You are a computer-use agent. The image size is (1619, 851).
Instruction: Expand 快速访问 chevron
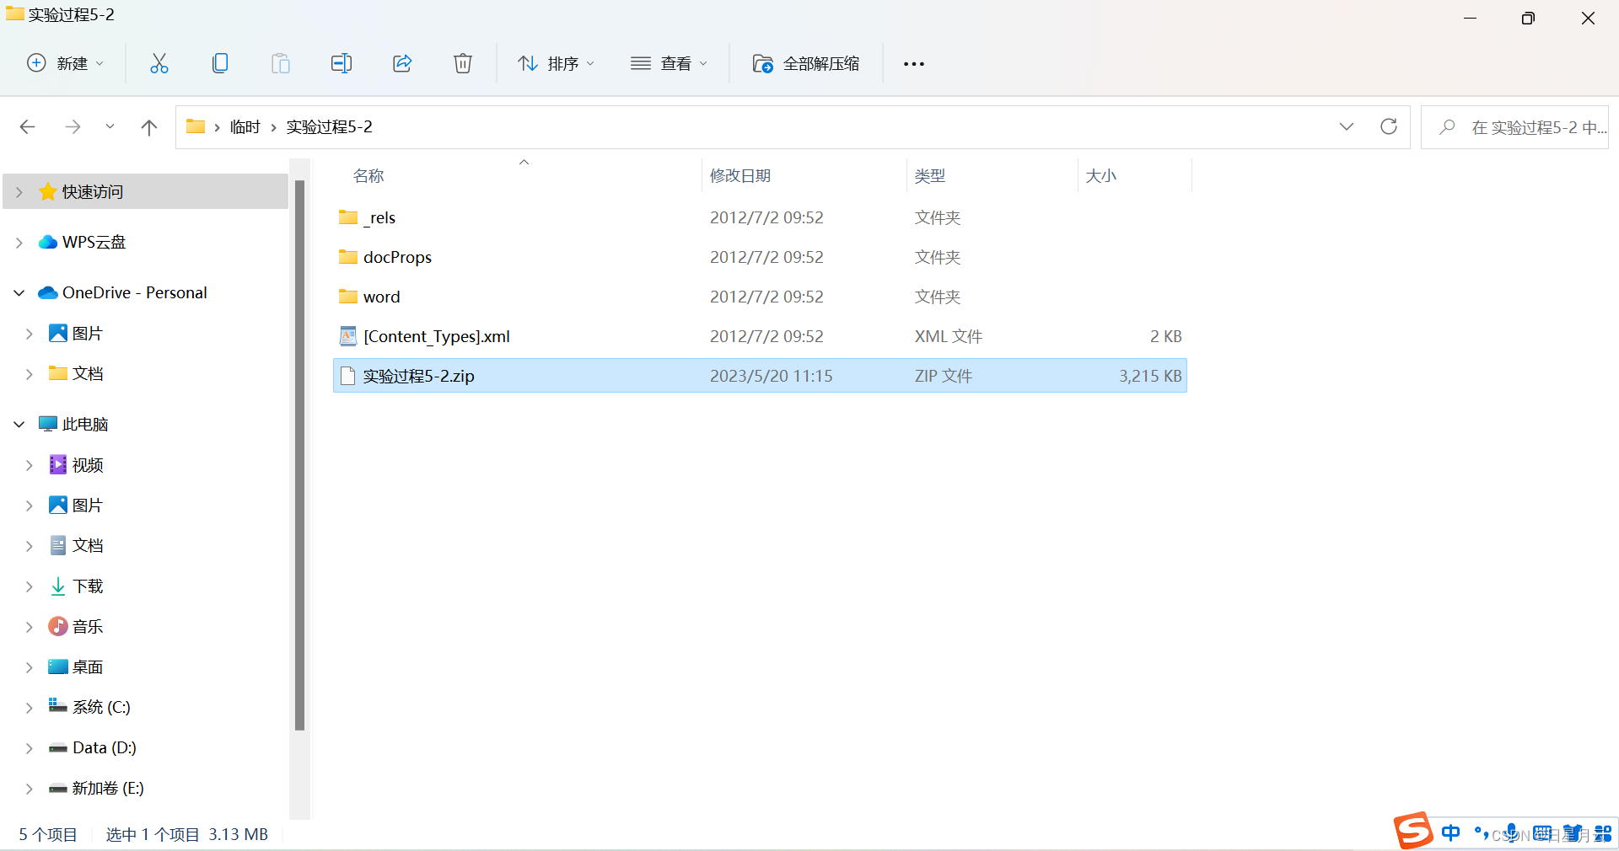[19, 192]
